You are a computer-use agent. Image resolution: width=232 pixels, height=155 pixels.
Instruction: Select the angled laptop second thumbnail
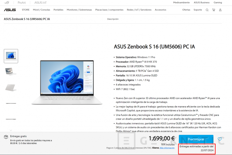[x=11, y=71]
